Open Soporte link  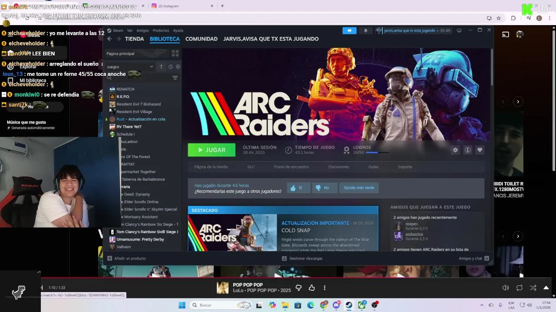405,167
